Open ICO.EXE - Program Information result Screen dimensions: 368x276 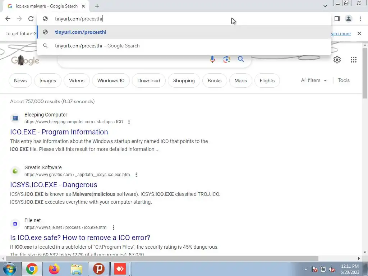tap(59, 132)
